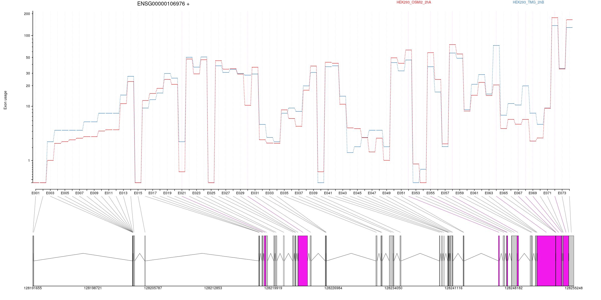Click exon label E051

click(x=401, y=193)
